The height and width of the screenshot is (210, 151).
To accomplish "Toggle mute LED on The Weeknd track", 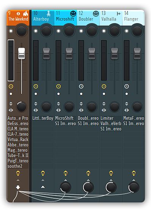I will point(11,31).
